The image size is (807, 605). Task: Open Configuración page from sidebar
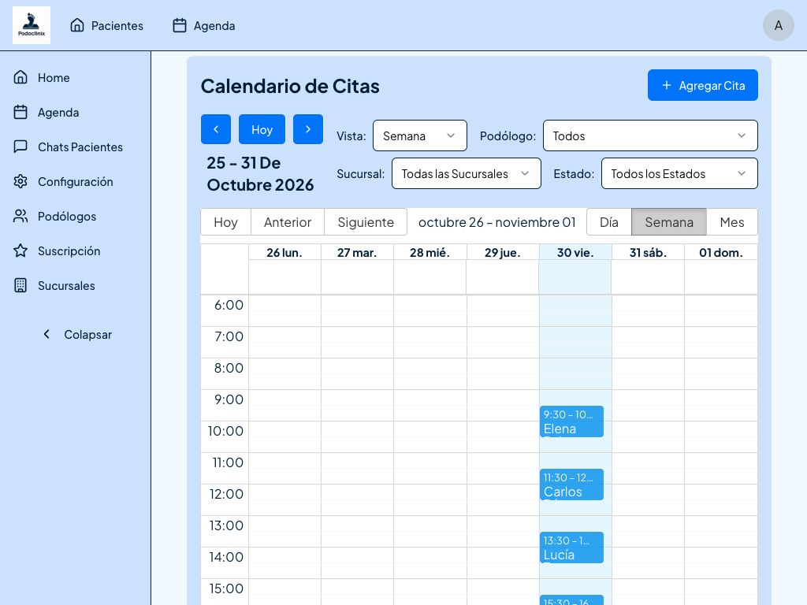click(x=75, y=182)
